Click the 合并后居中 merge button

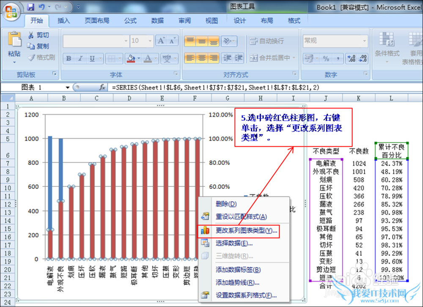point(270,58)
